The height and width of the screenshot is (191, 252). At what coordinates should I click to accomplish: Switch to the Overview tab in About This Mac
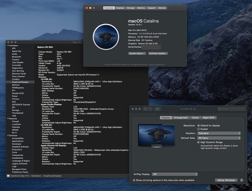coord(109,8)
